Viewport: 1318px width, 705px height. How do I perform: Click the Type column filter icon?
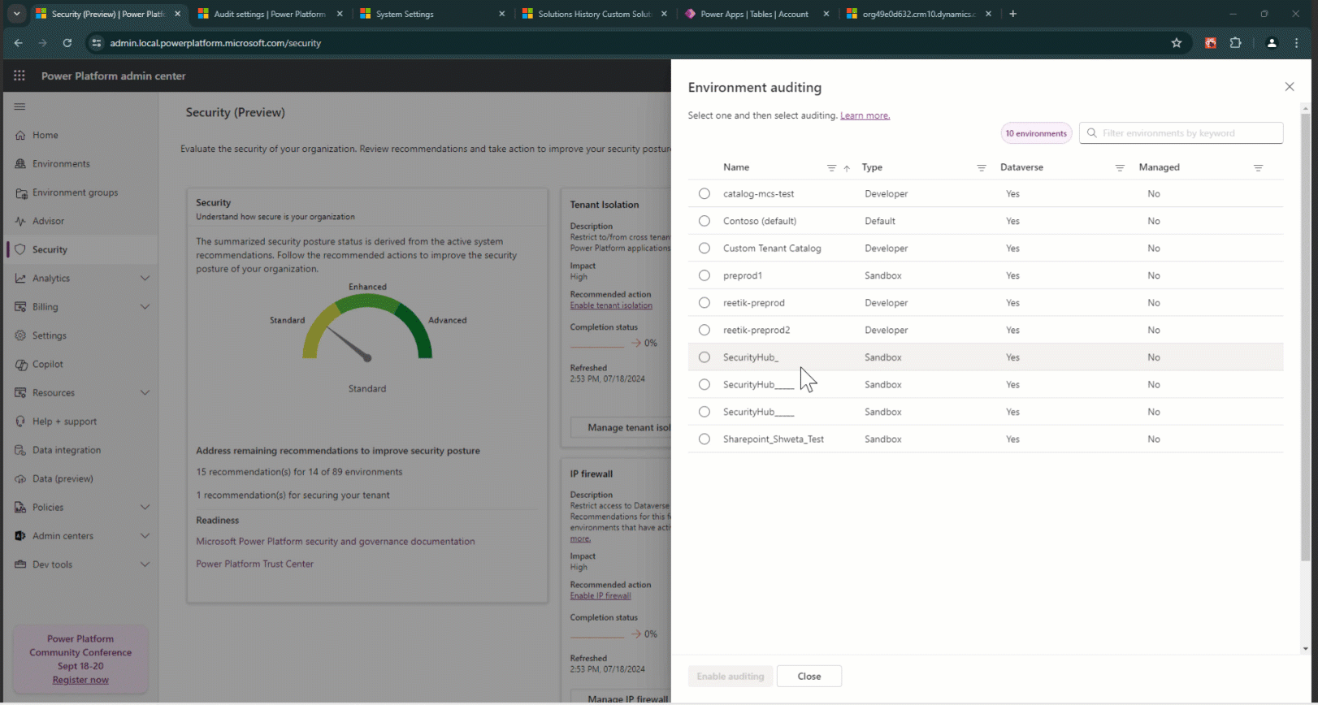[x=981, y=168]
